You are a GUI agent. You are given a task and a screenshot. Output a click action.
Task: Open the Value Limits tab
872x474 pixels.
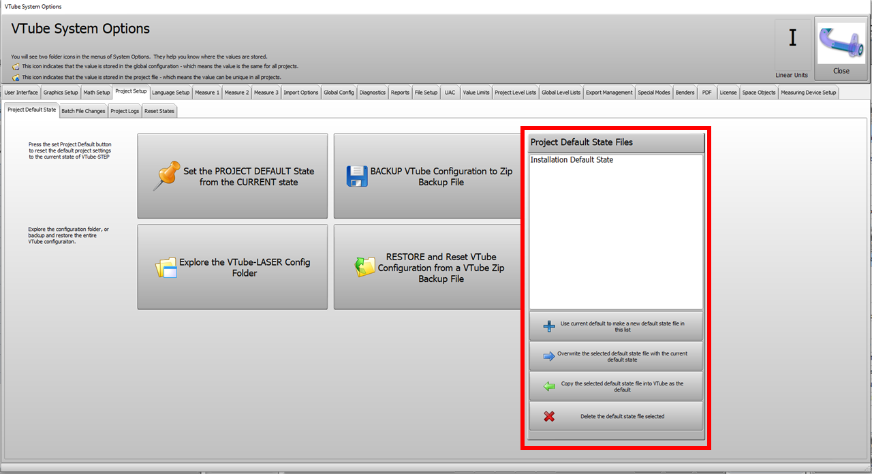[476, 93]
